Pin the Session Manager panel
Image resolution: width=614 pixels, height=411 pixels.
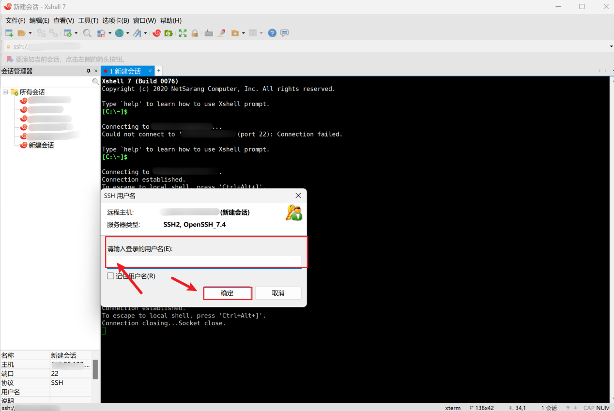(x=89, y=71)
